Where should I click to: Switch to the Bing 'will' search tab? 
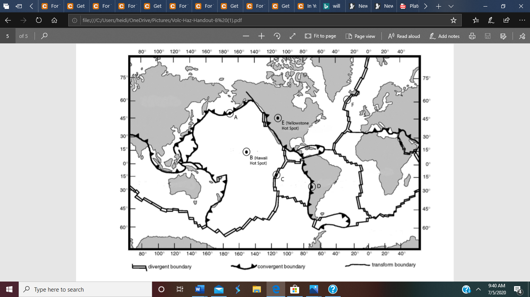click(333, 6)
